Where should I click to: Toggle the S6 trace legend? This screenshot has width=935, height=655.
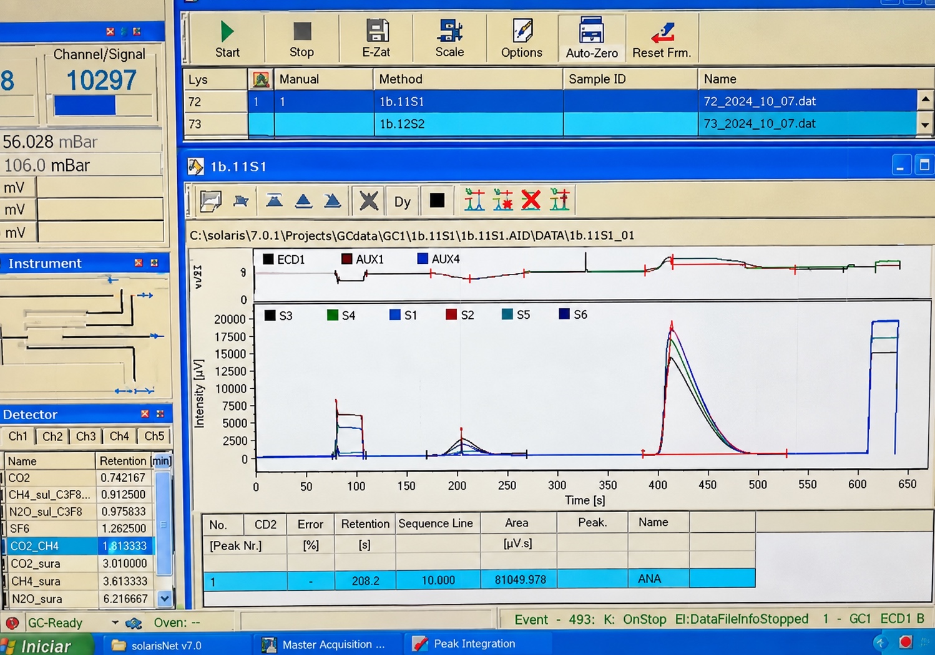[564, 314]
